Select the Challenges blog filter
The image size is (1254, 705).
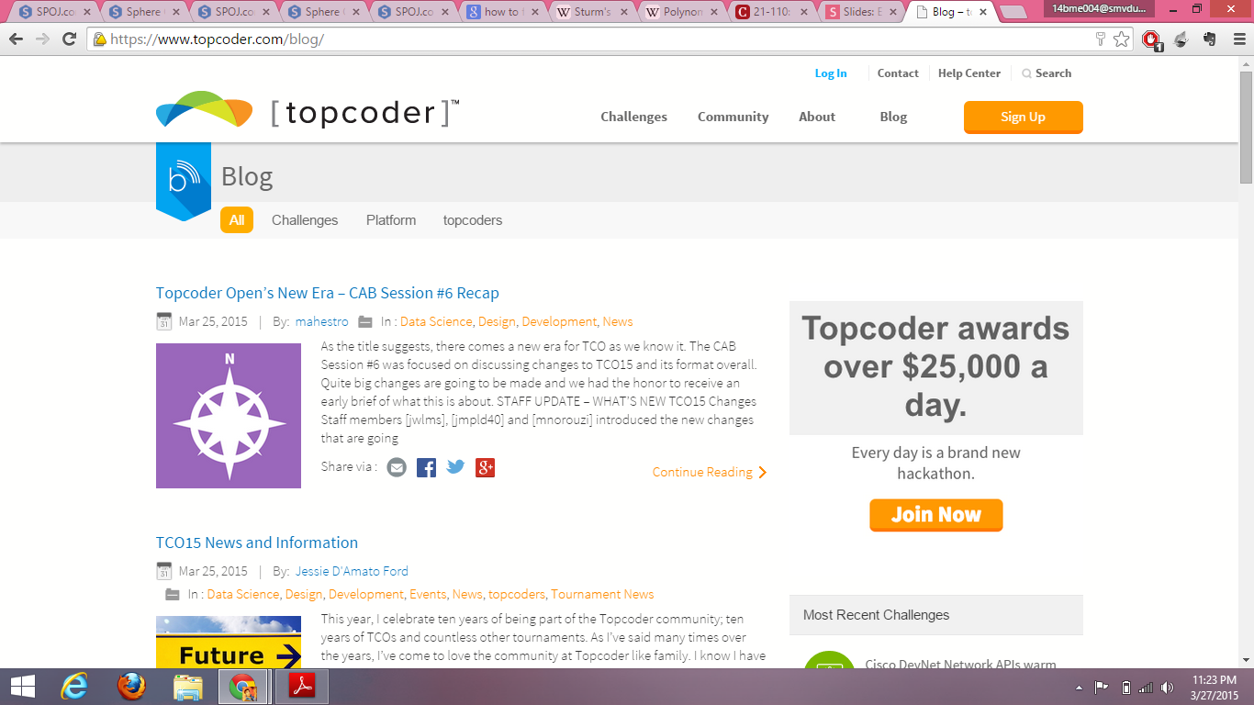click(x=305, y=220)
